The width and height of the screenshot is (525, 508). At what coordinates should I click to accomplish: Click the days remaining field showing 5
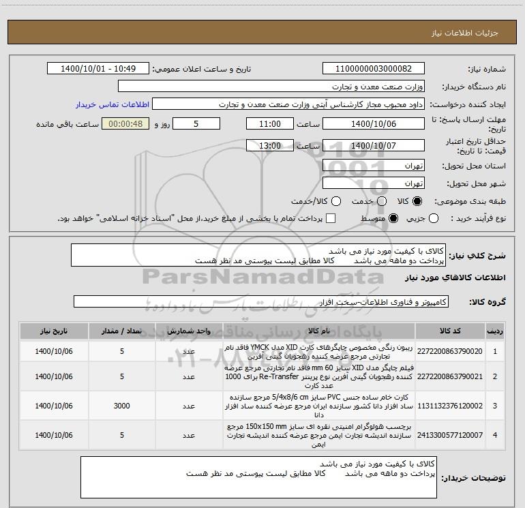(196, 123)
